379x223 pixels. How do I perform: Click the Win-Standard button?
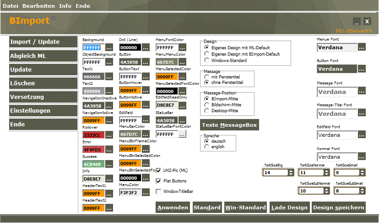pyautogui.click(x=246, y=207)
